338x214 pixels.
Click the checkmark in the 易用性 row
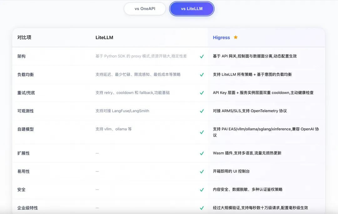tap(202, 171)
